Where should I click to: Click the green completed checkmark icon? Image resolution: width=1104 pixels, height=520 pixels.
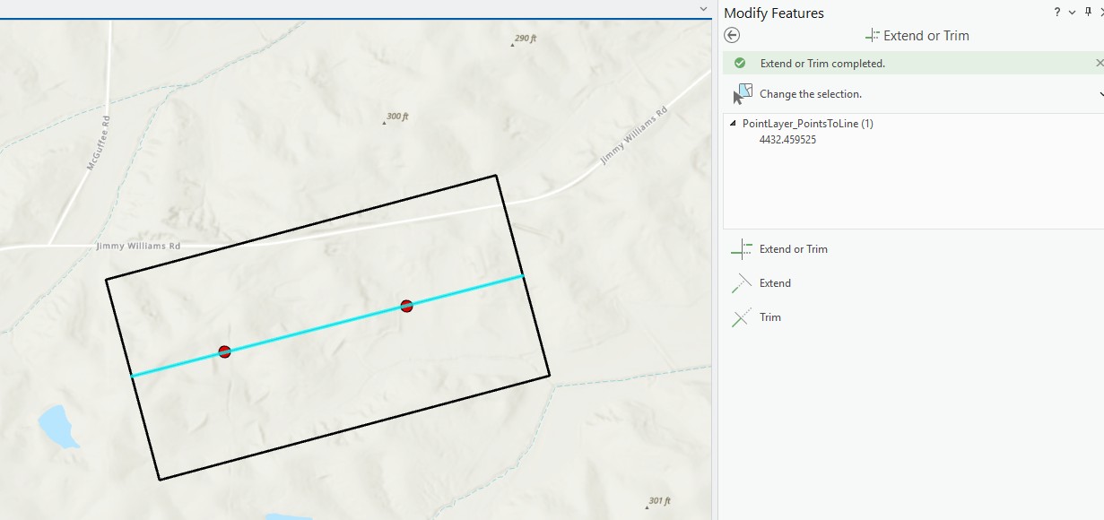[x=740, y=63]
